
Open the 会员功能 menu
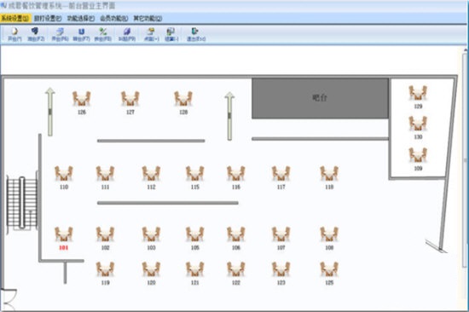pos(113,18)
